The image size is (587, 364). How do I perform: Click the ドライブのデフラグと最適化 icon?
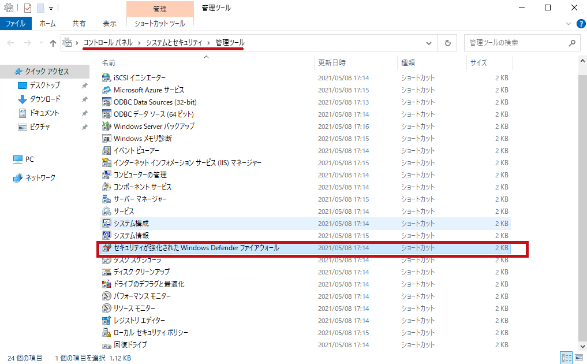click(x=106, y=284)
